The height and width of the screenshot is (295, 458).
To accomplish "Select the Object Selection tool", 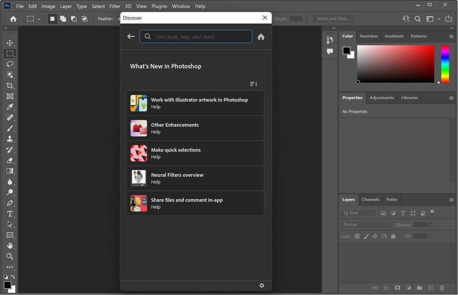I will click(x=10, y=75).
